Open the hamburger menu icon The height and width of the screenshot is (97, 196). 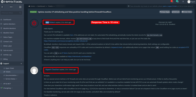[x=20, y=7]
